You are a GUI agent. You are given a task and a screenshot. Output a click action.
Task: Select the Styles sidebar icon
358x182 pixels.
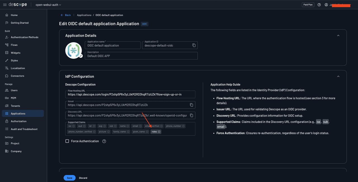pyautogui.click(x=7, y=60)
